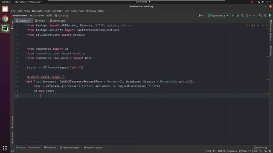Open the Event Log
The height and width of the screenshot is (153, 273).
261,147
